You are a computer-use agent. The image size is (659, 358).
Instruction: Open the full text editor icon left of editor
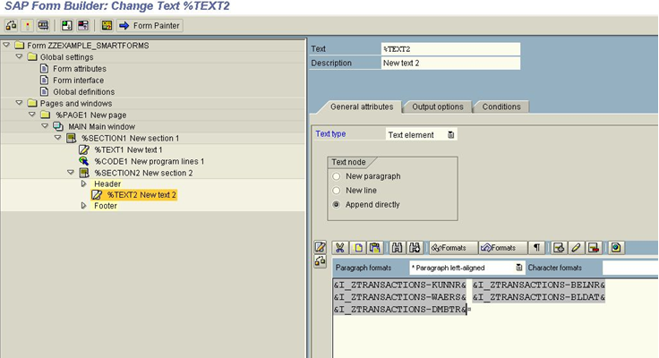coord(321,247)
